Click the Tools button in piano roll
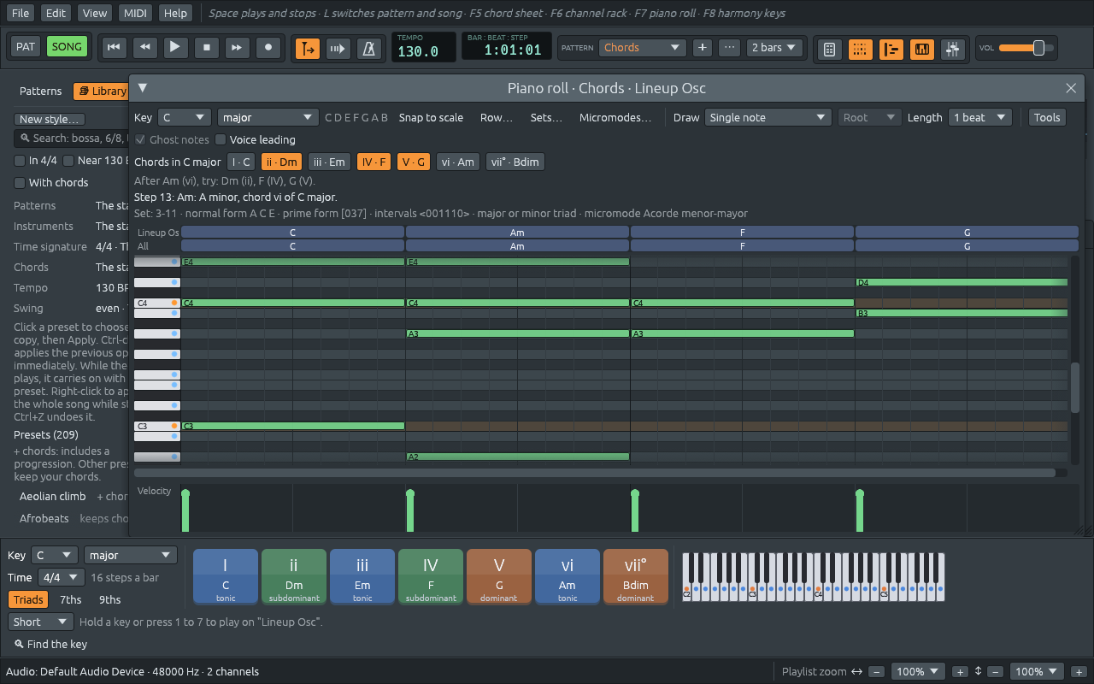Viewport: 1094px width, 684px height. [x=1047, y=118]
